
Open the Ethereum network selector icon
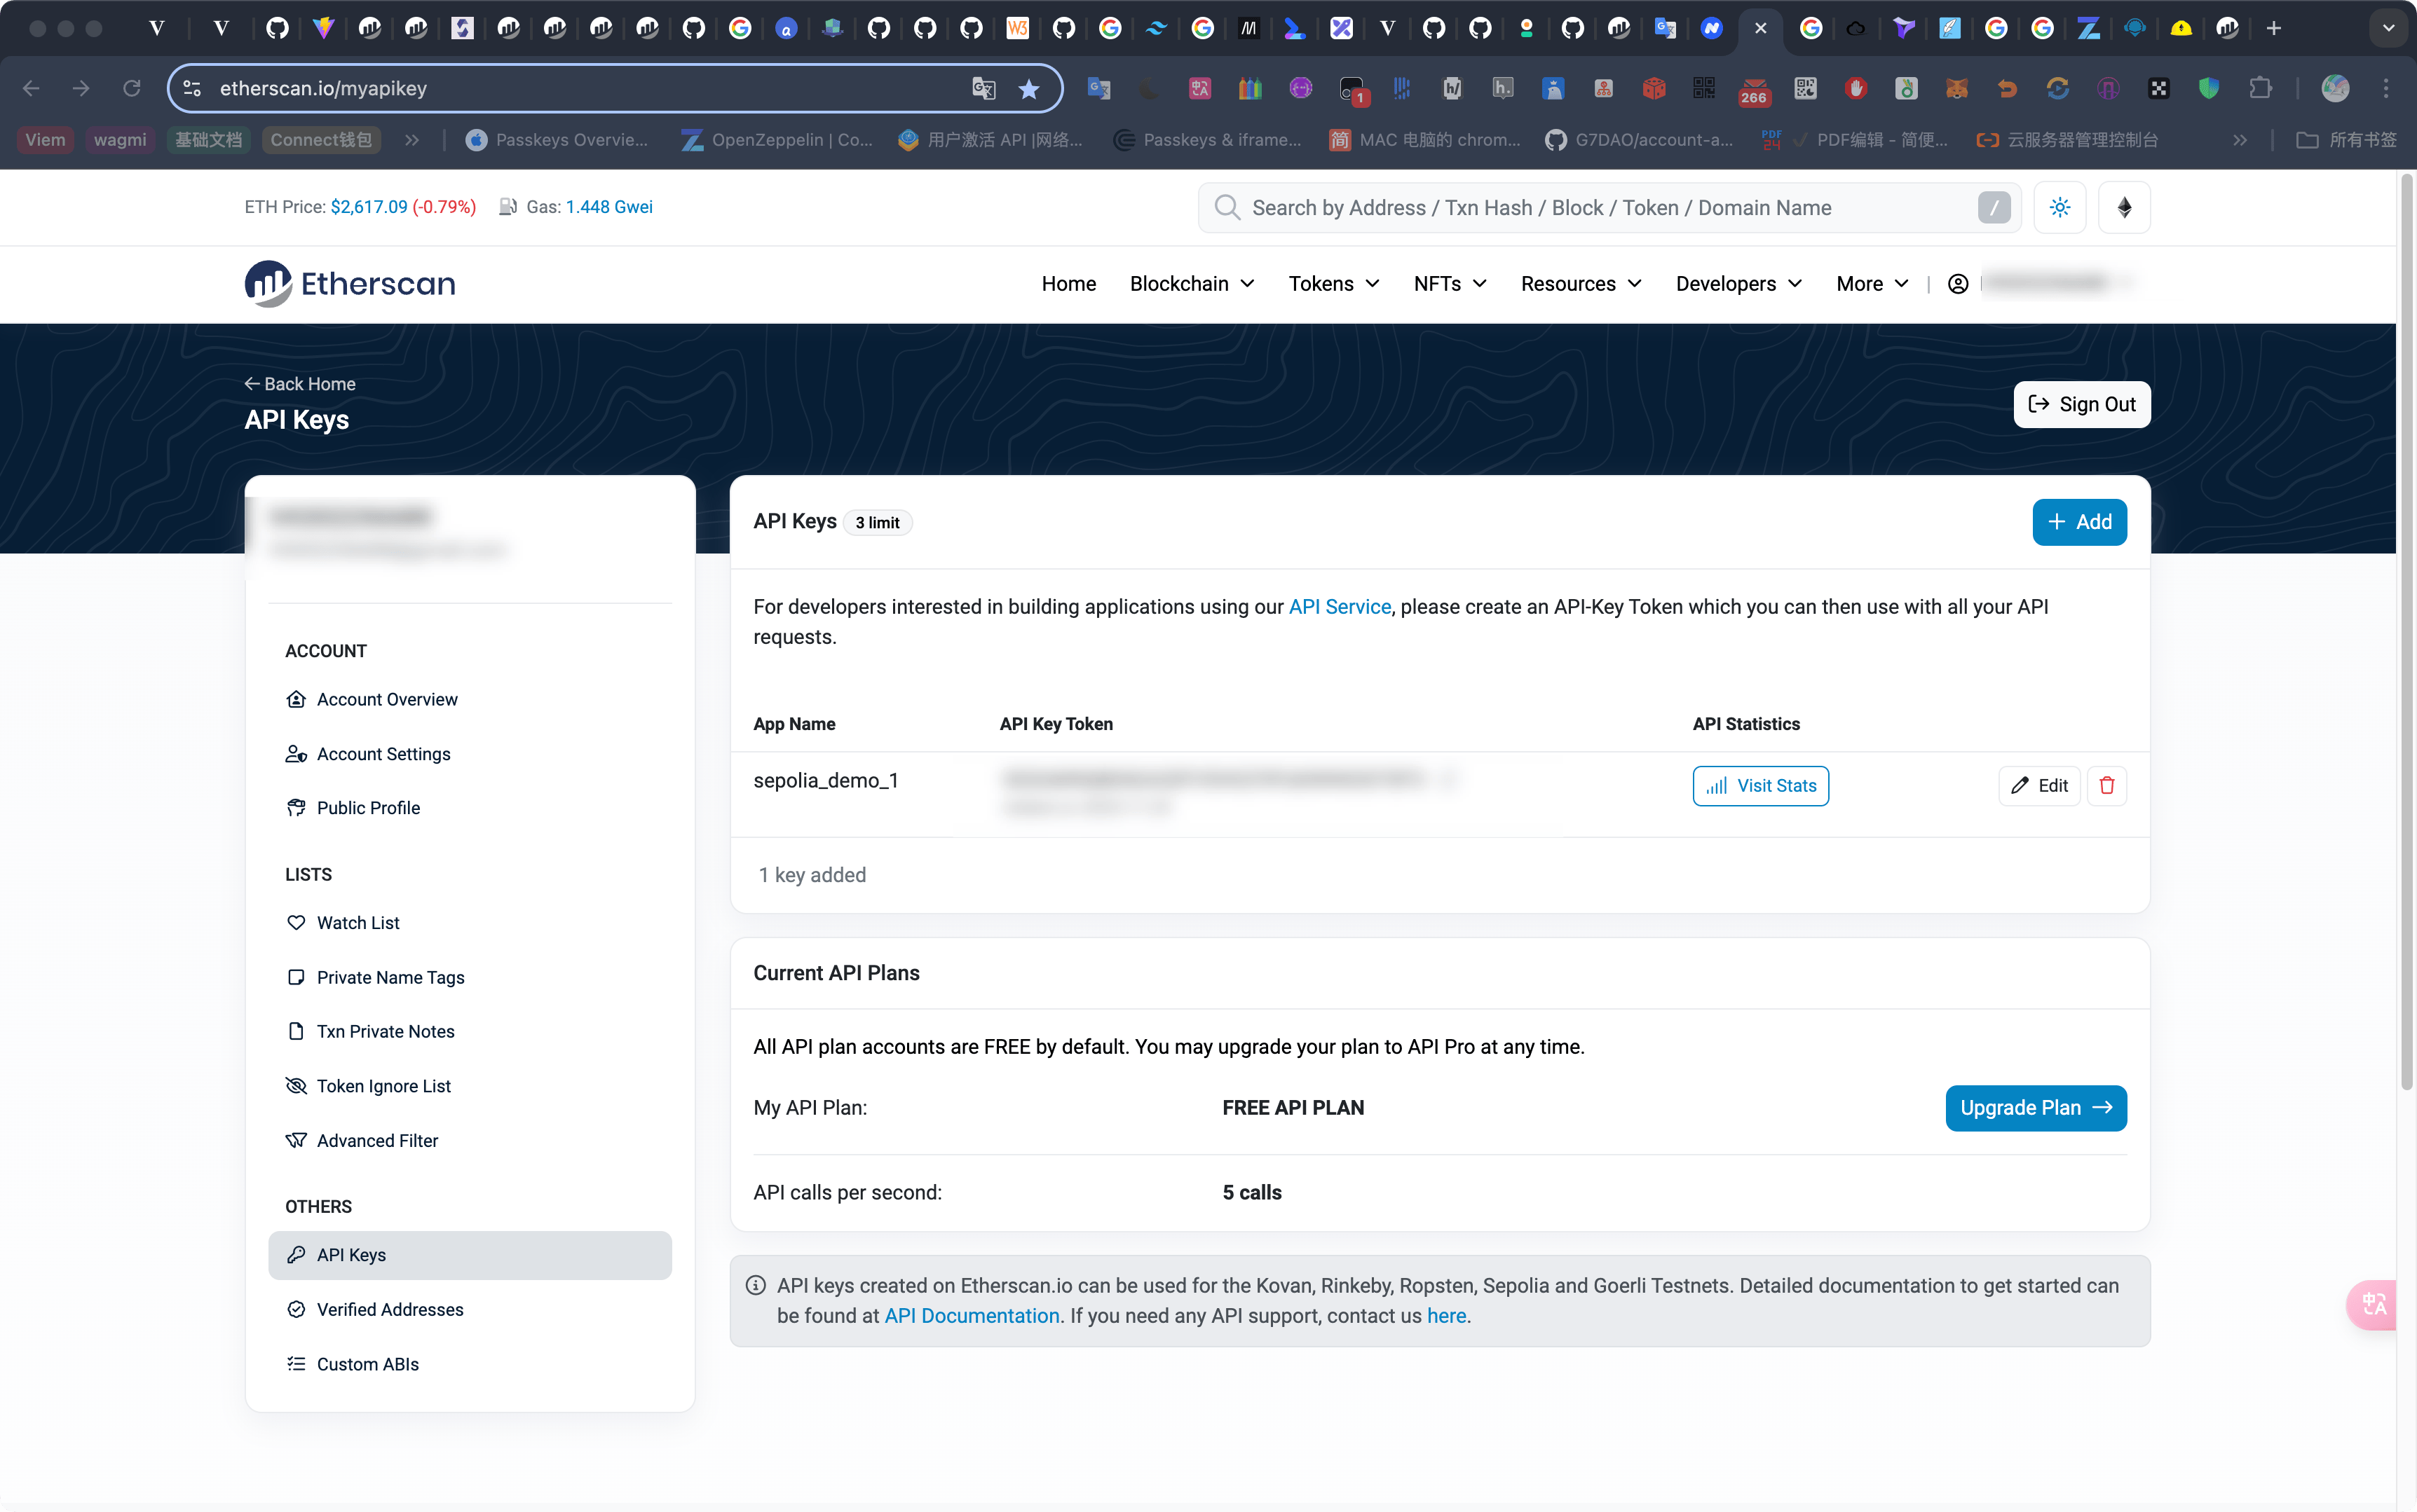pos(2124,208)
